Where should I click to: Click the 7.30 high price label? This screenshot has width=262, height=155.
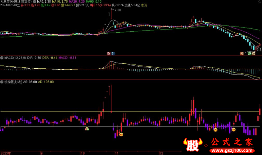tap(118, 10)
